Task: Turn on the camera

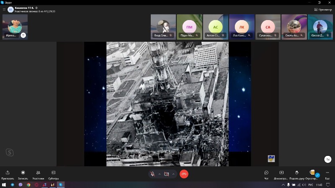Action: tap(167, 174)
